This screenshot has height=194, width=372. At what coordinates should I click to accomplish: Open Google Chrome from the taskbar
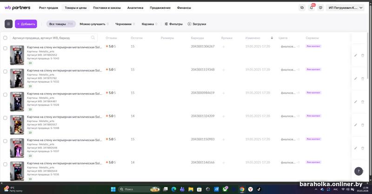tap(242, 189)
